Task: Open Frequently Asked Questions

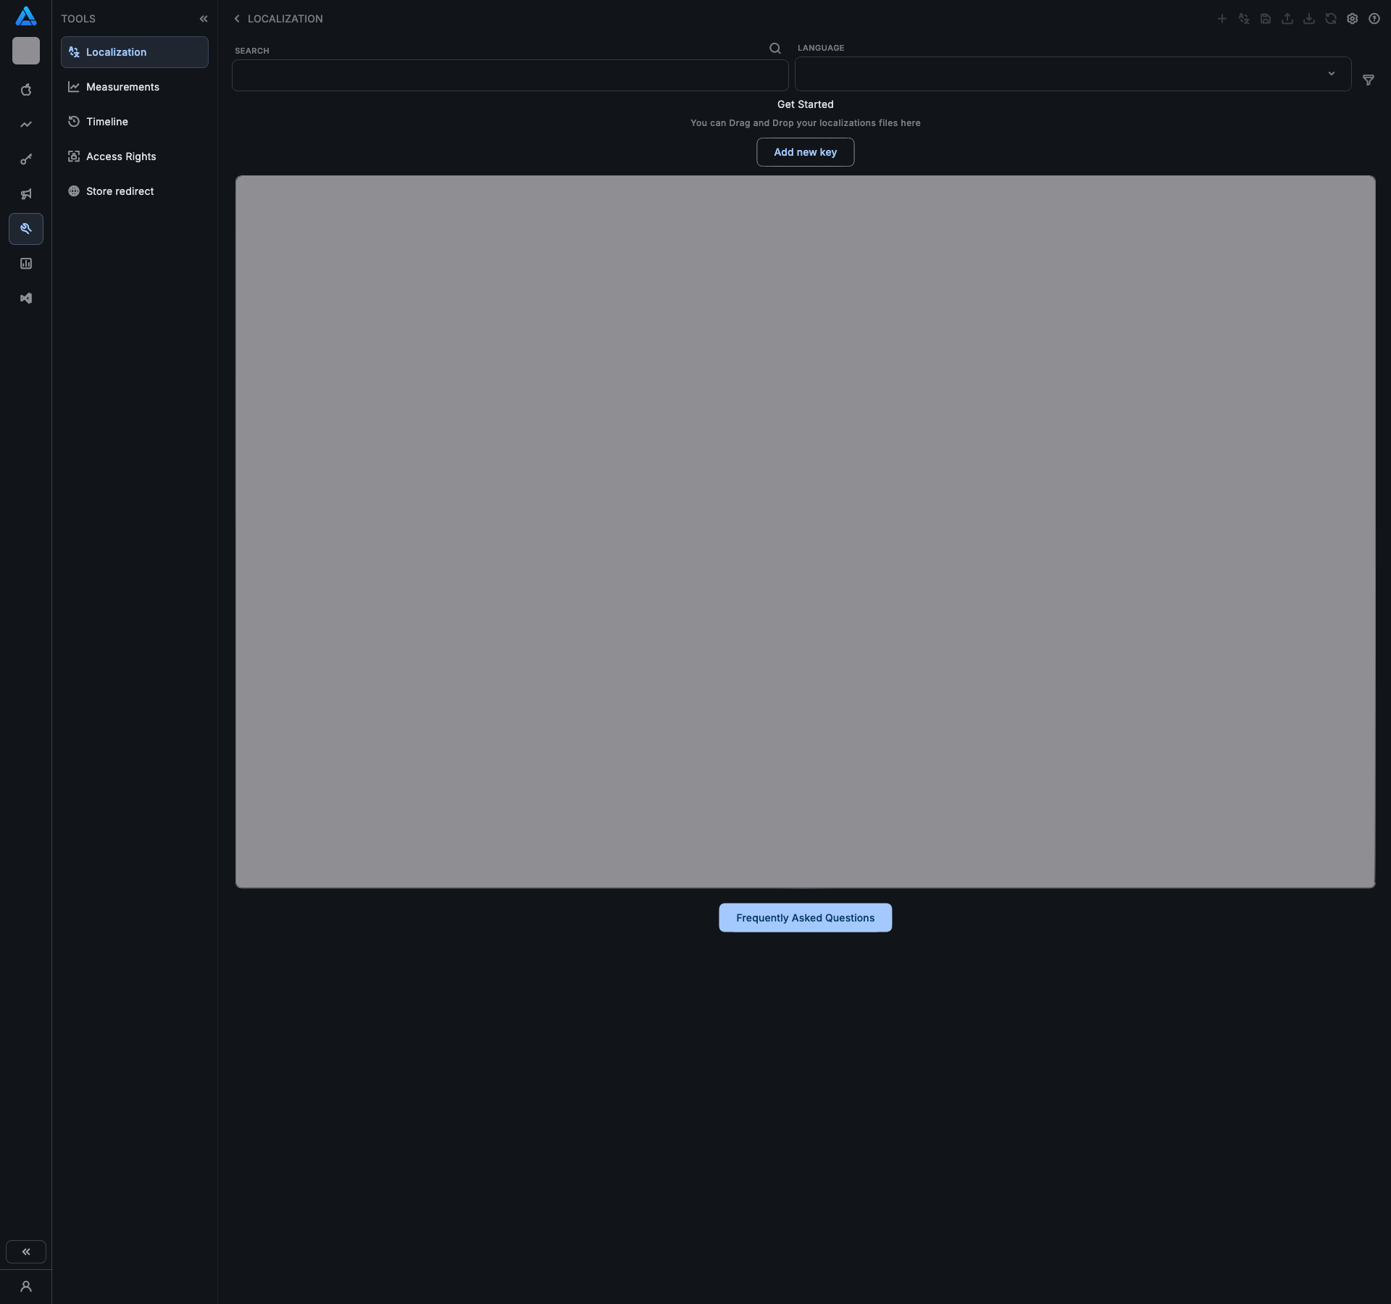Action: pos(805,918)
